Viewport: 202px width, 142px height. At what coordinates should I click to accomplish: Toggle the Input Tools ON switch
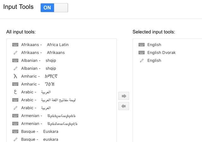coord(54,8)
